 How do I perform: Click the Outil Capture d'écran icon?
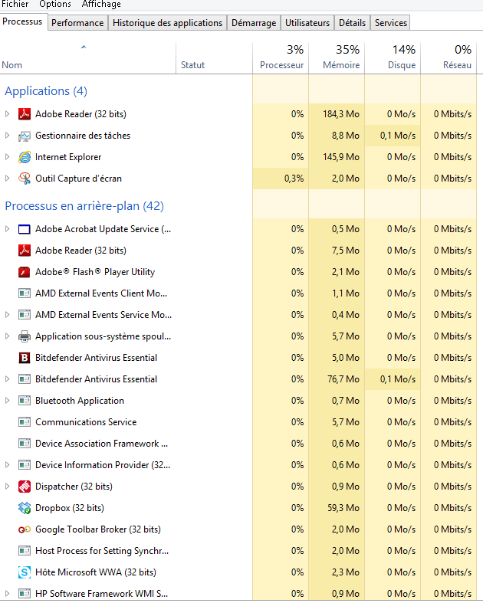pos(24,179)
